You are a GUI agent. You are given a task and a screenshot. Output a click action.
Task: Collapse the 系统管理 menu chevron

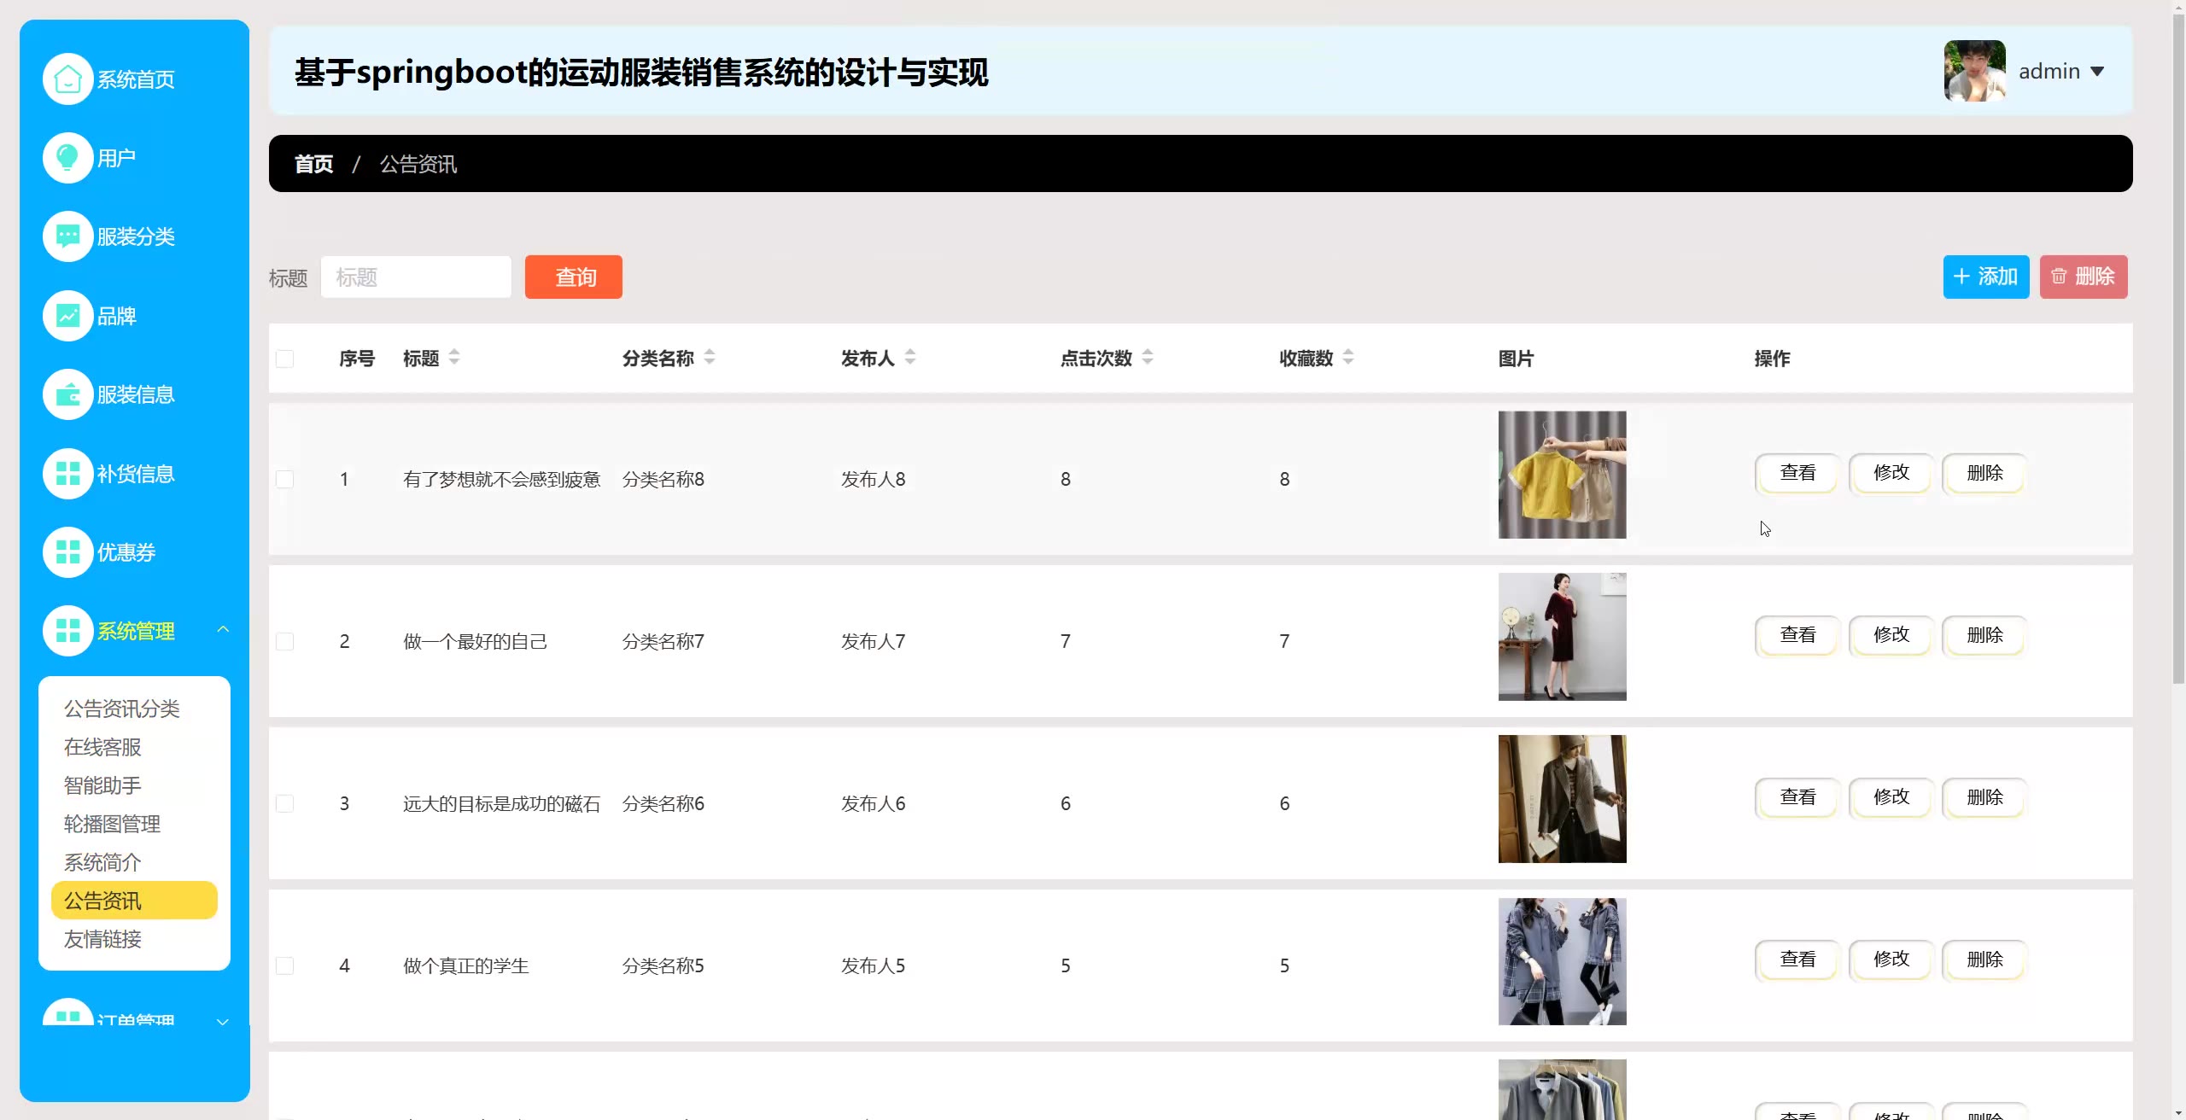223,630
